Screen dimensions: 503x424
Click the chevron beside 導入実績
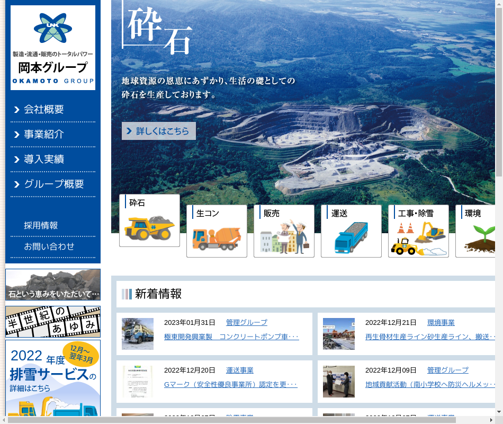(x=17, y=160)
